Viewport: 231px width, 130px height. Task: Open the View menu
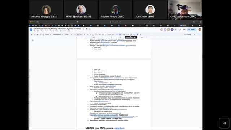coord(42,31)
